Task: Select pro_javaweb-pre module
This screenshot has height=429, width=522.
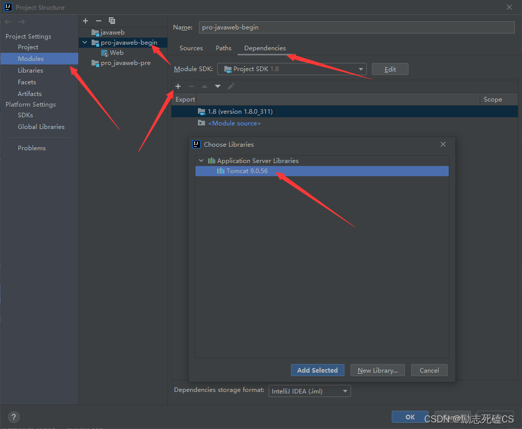Action: [x=123, y=63]
